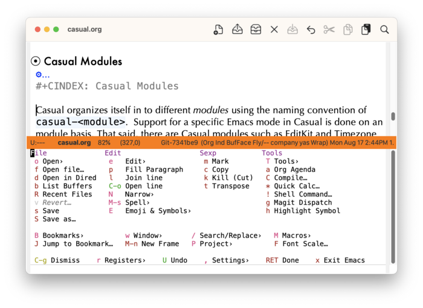Expand the blue gear property drawer
This screenshot has width=423, height=308.
click(42, 75)
